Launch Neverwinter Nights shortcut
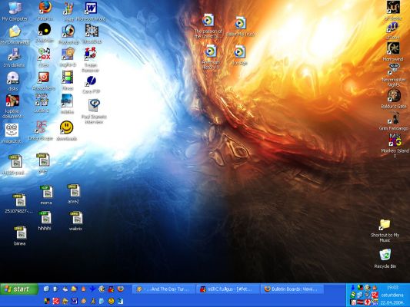The image size is (410, 307). (394, 69)
